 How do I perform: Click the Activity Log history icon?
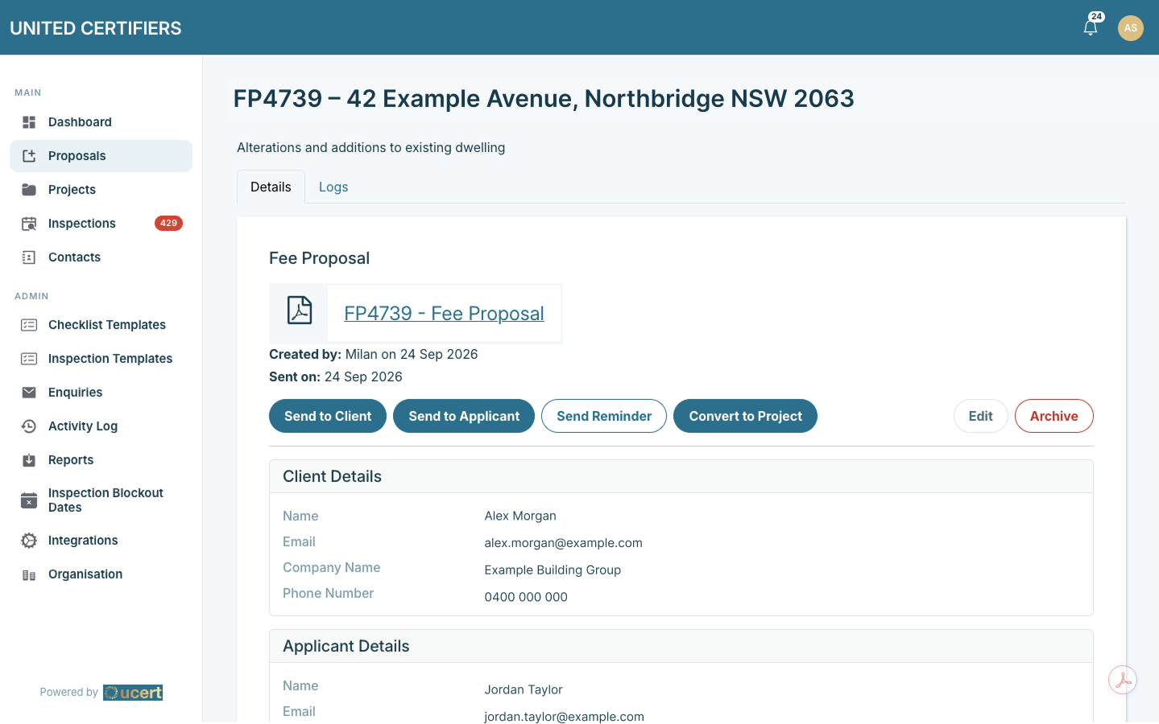[x=29, y=426]
